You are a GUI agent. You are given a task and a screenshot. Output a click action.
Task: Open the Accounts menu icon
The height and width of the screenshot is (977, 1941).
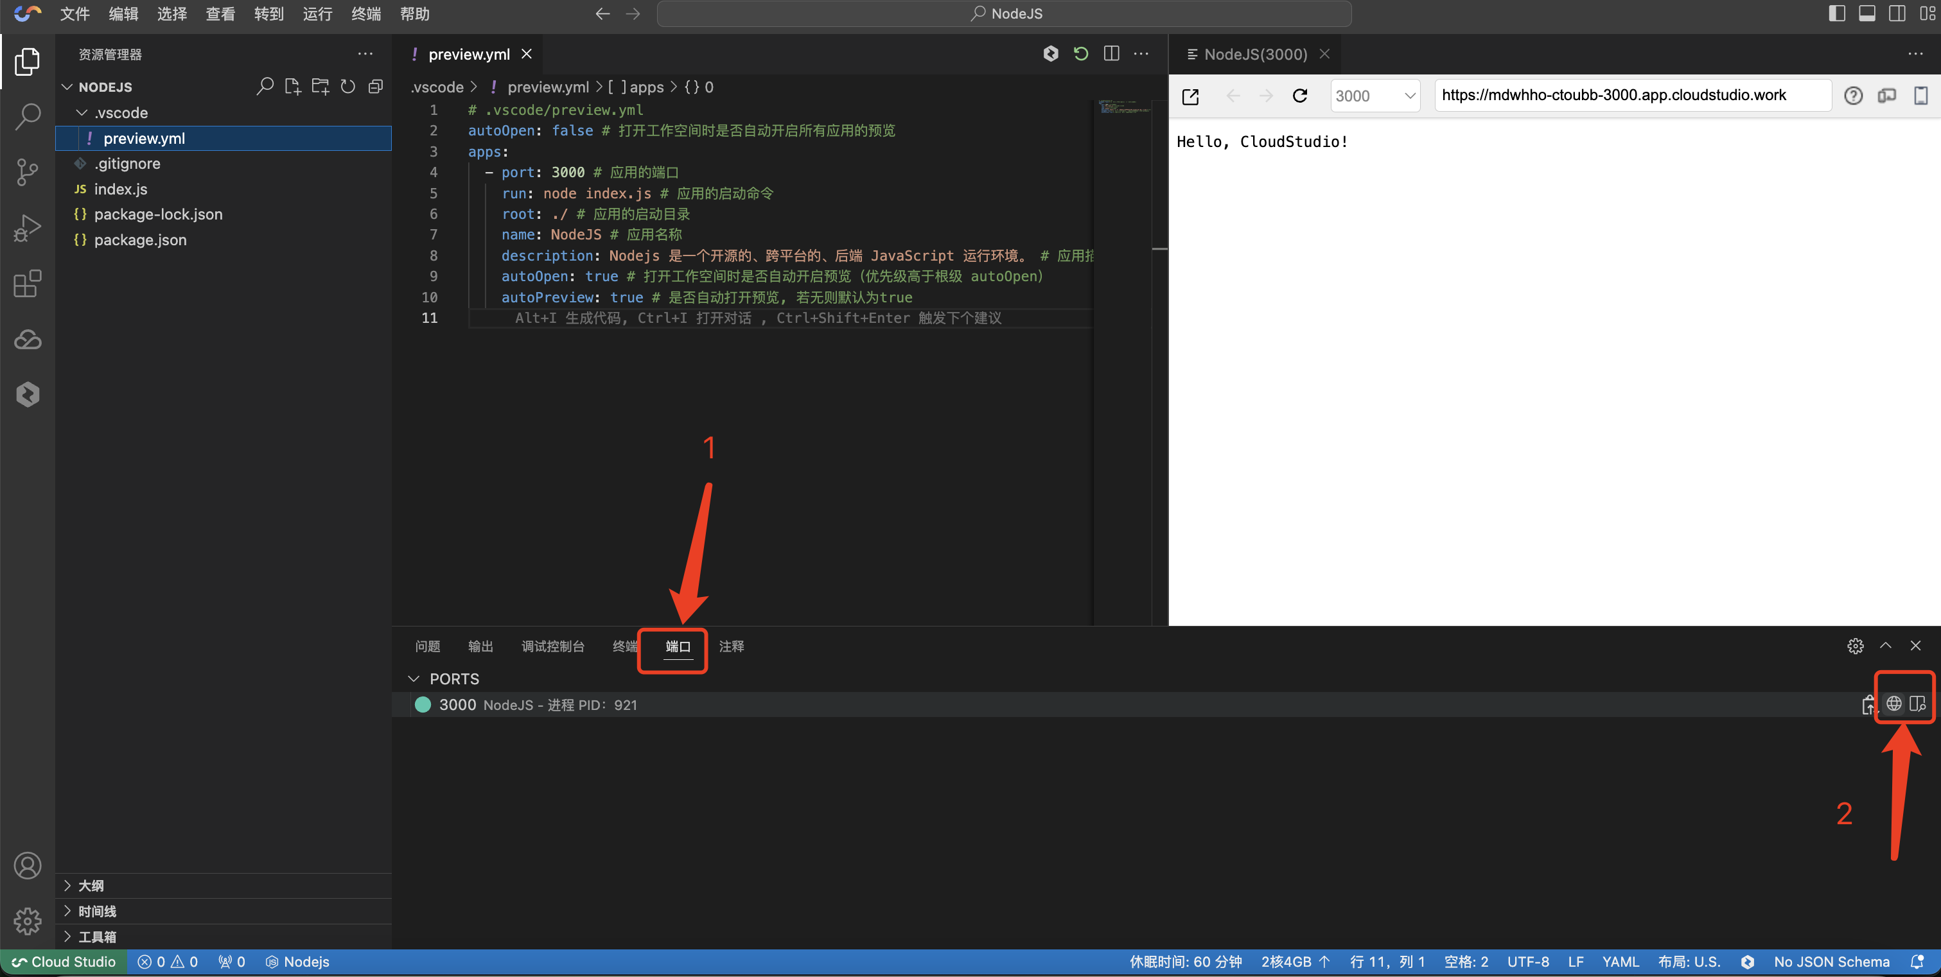[27, 865]
